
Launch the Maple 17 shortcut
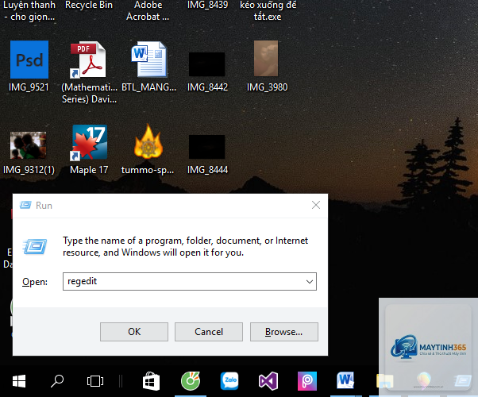[x=89, y=142]
